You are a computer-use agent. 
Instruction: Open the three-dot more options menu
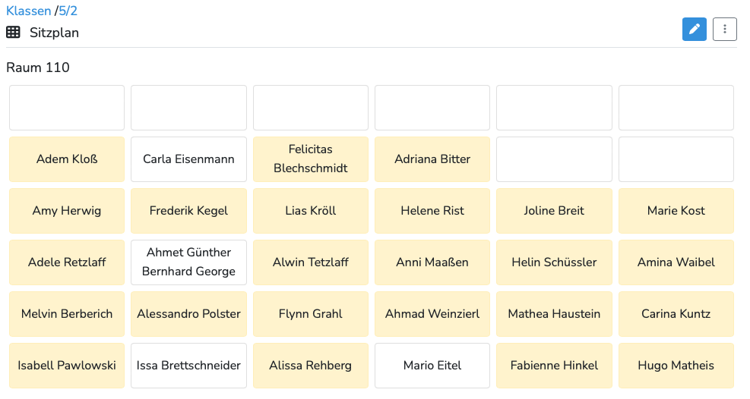(725, 29)
